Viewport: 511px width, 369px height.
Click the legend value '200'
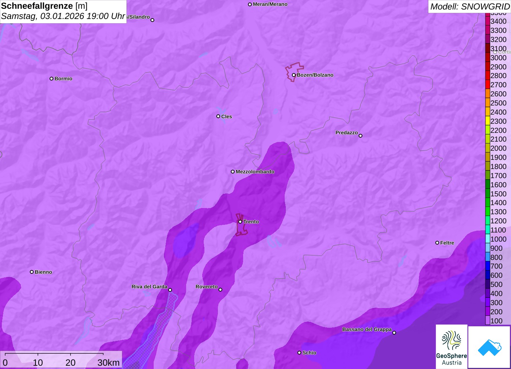pyautogui.click(x=496, y=312)
